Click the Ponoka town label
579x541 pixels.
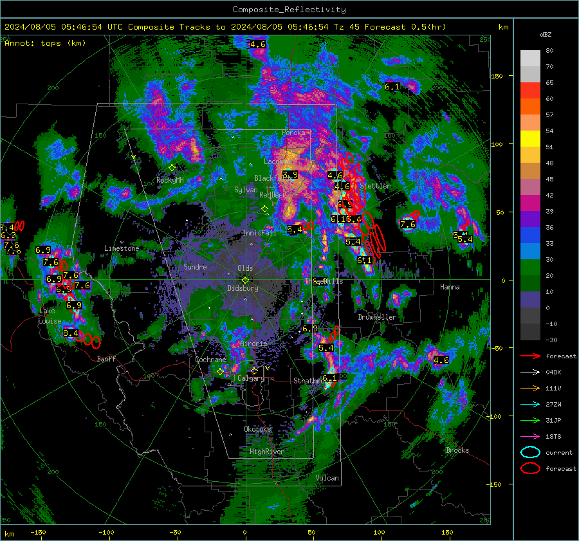point(293,133)
